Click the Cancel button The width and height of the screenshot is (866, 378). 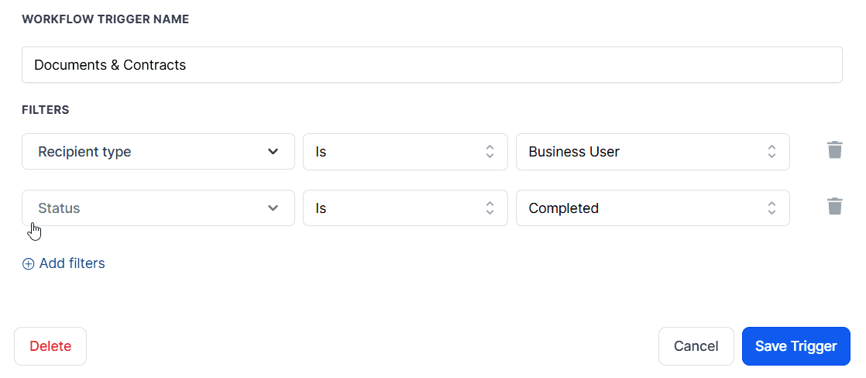[x=696, y=346]
